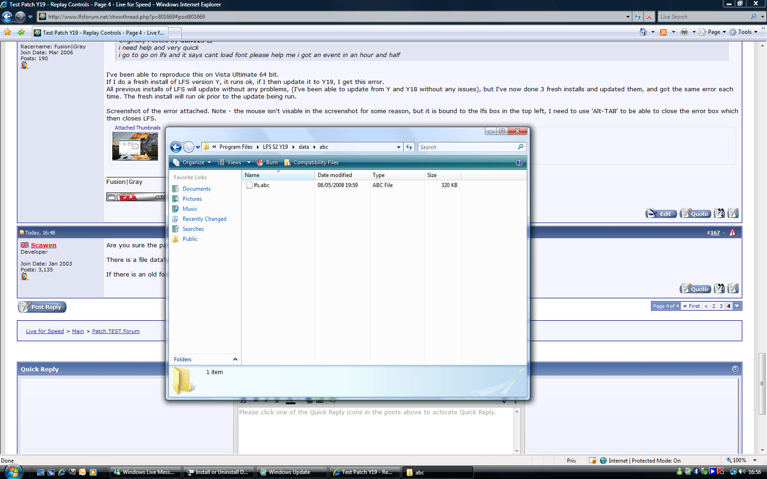
Task: Select the lfs.abc file icon
Action: click(249, 185)
